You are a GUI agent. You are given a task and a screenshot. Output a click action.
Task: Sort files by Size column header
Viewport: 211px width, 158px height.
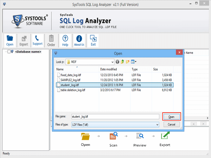coord(163,69)
